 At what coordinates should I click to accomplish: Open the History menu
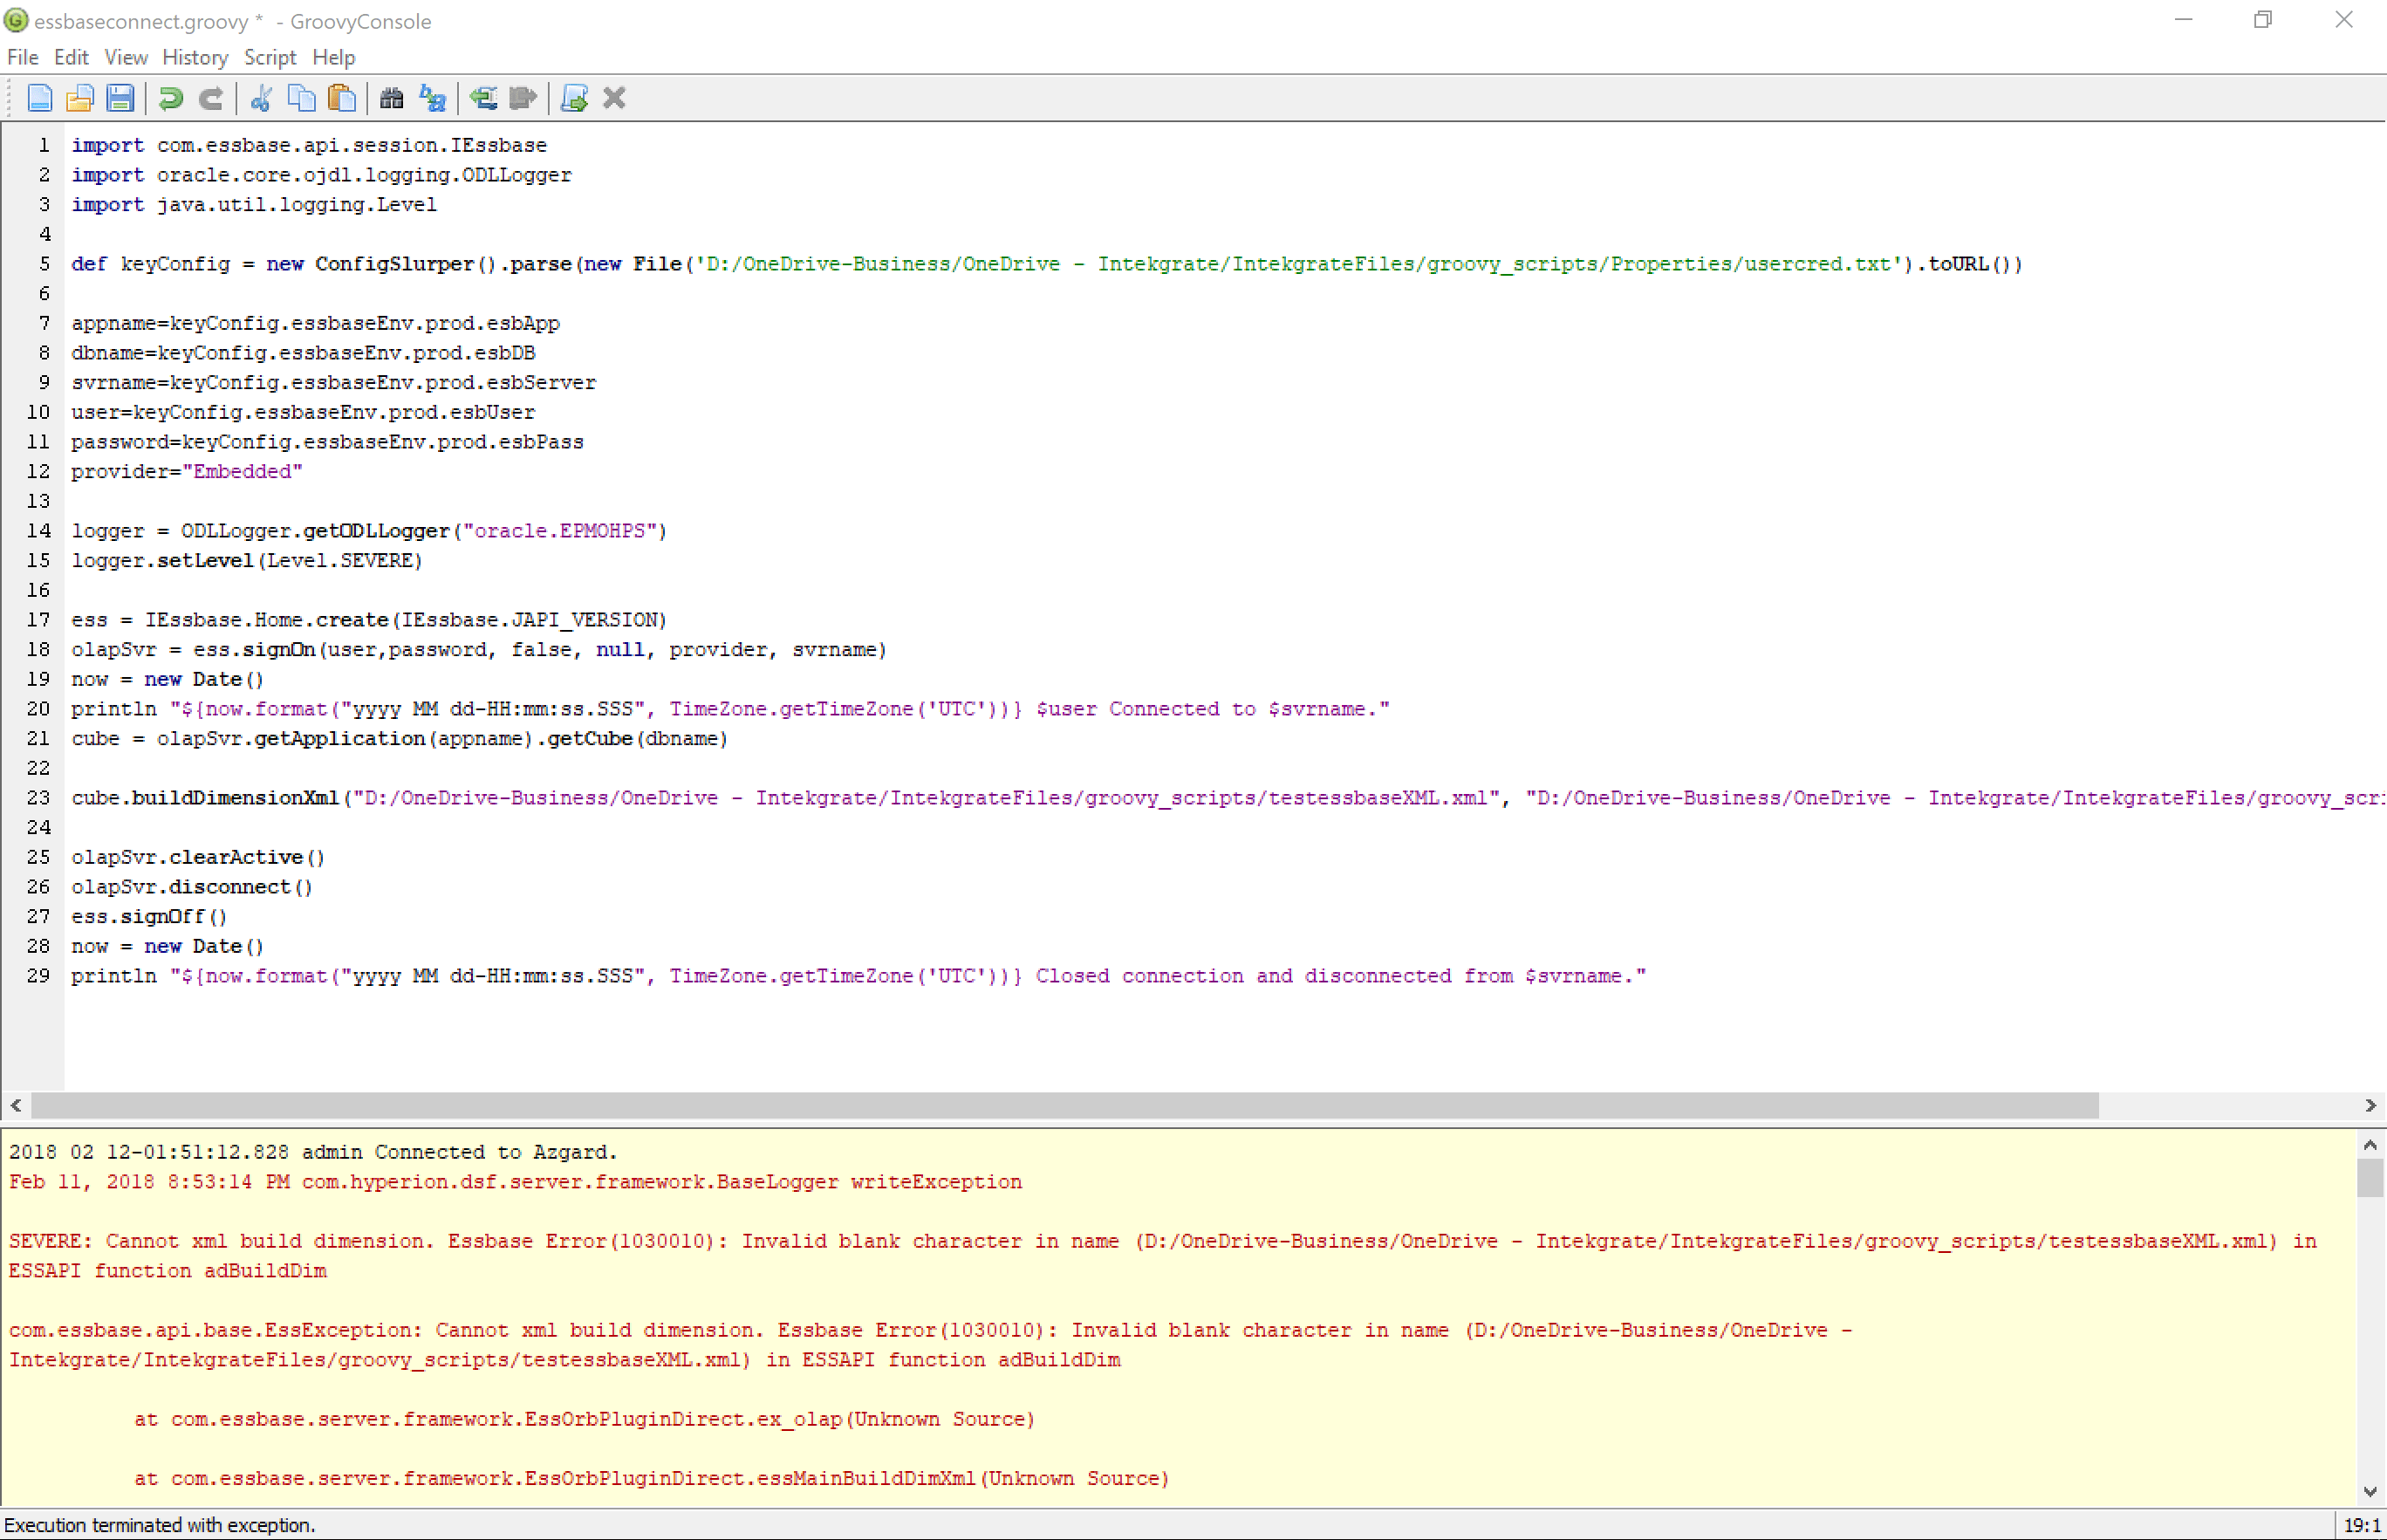pos(195,57)
